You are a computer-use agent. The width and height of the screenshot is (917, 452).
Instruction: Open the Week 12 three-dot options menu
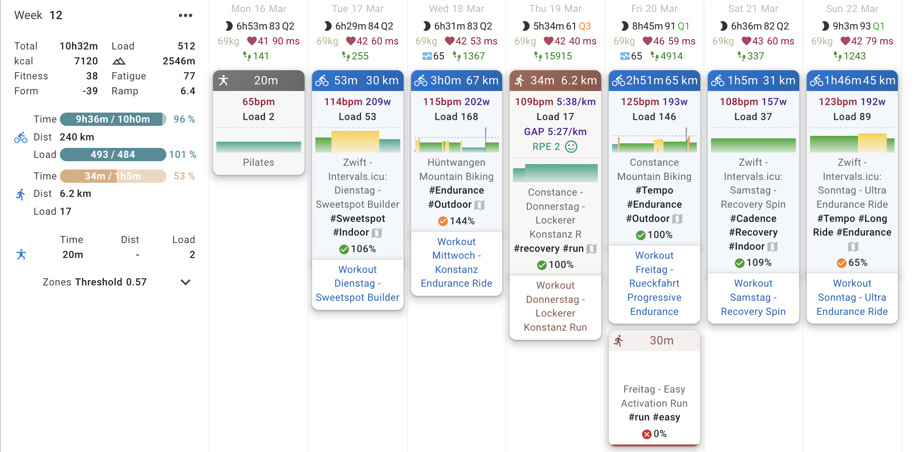[185, 15]
